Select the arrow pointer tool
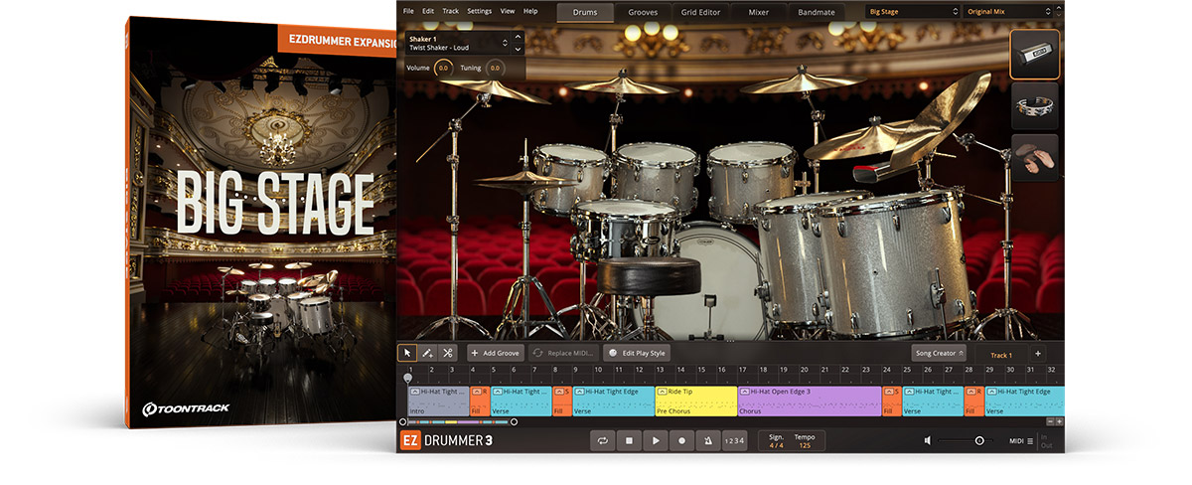Image resolution: width=1192 pixels, height=485 pixels. pyautogui.click(x=407, y=353)
